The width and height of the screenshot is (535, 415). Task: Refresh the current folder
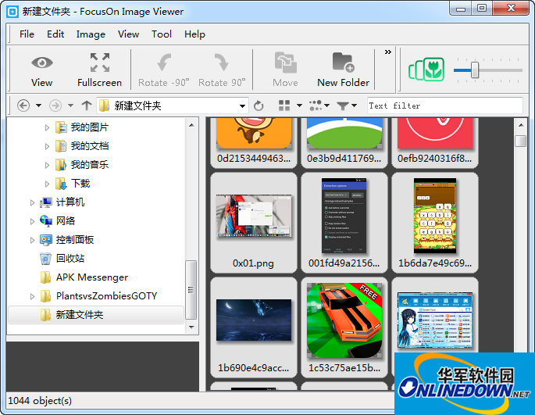[259, 106]
